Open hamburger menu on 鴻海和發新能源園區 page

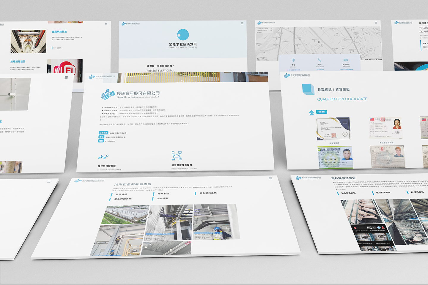(x=270, y=178)
